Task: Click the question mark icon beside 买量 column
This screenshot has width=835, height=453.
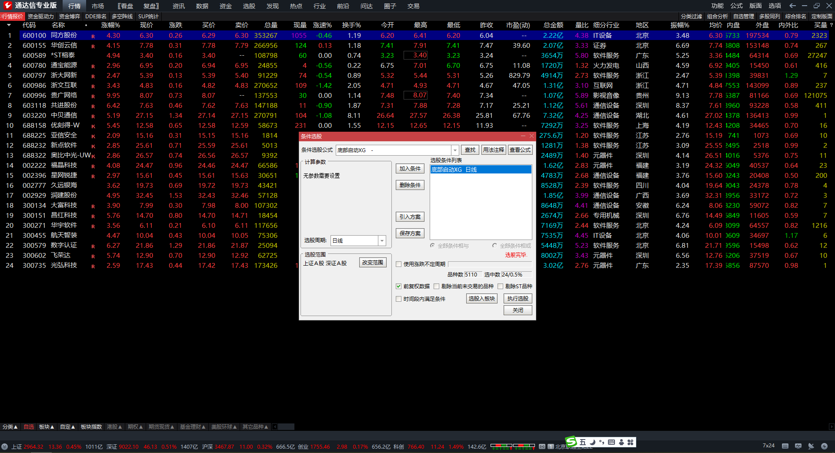Action: pos(832,25)
